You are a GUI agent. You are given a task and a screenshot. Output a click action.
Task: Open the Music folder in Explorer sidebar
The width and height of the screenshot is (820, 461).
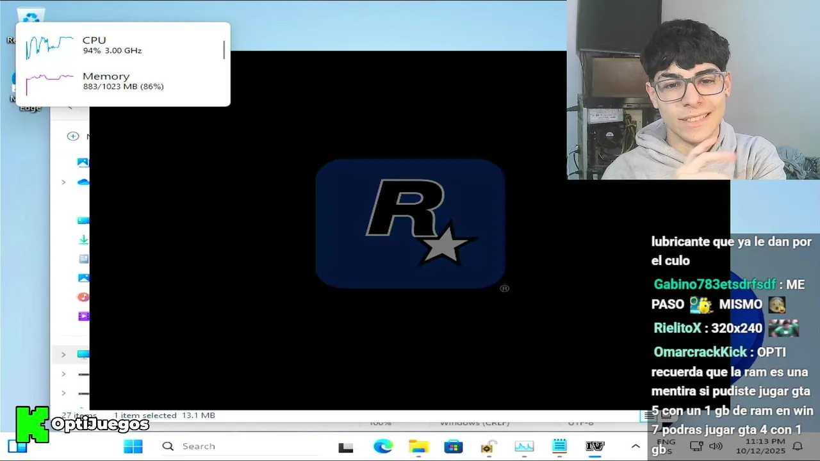click(83, 297)
